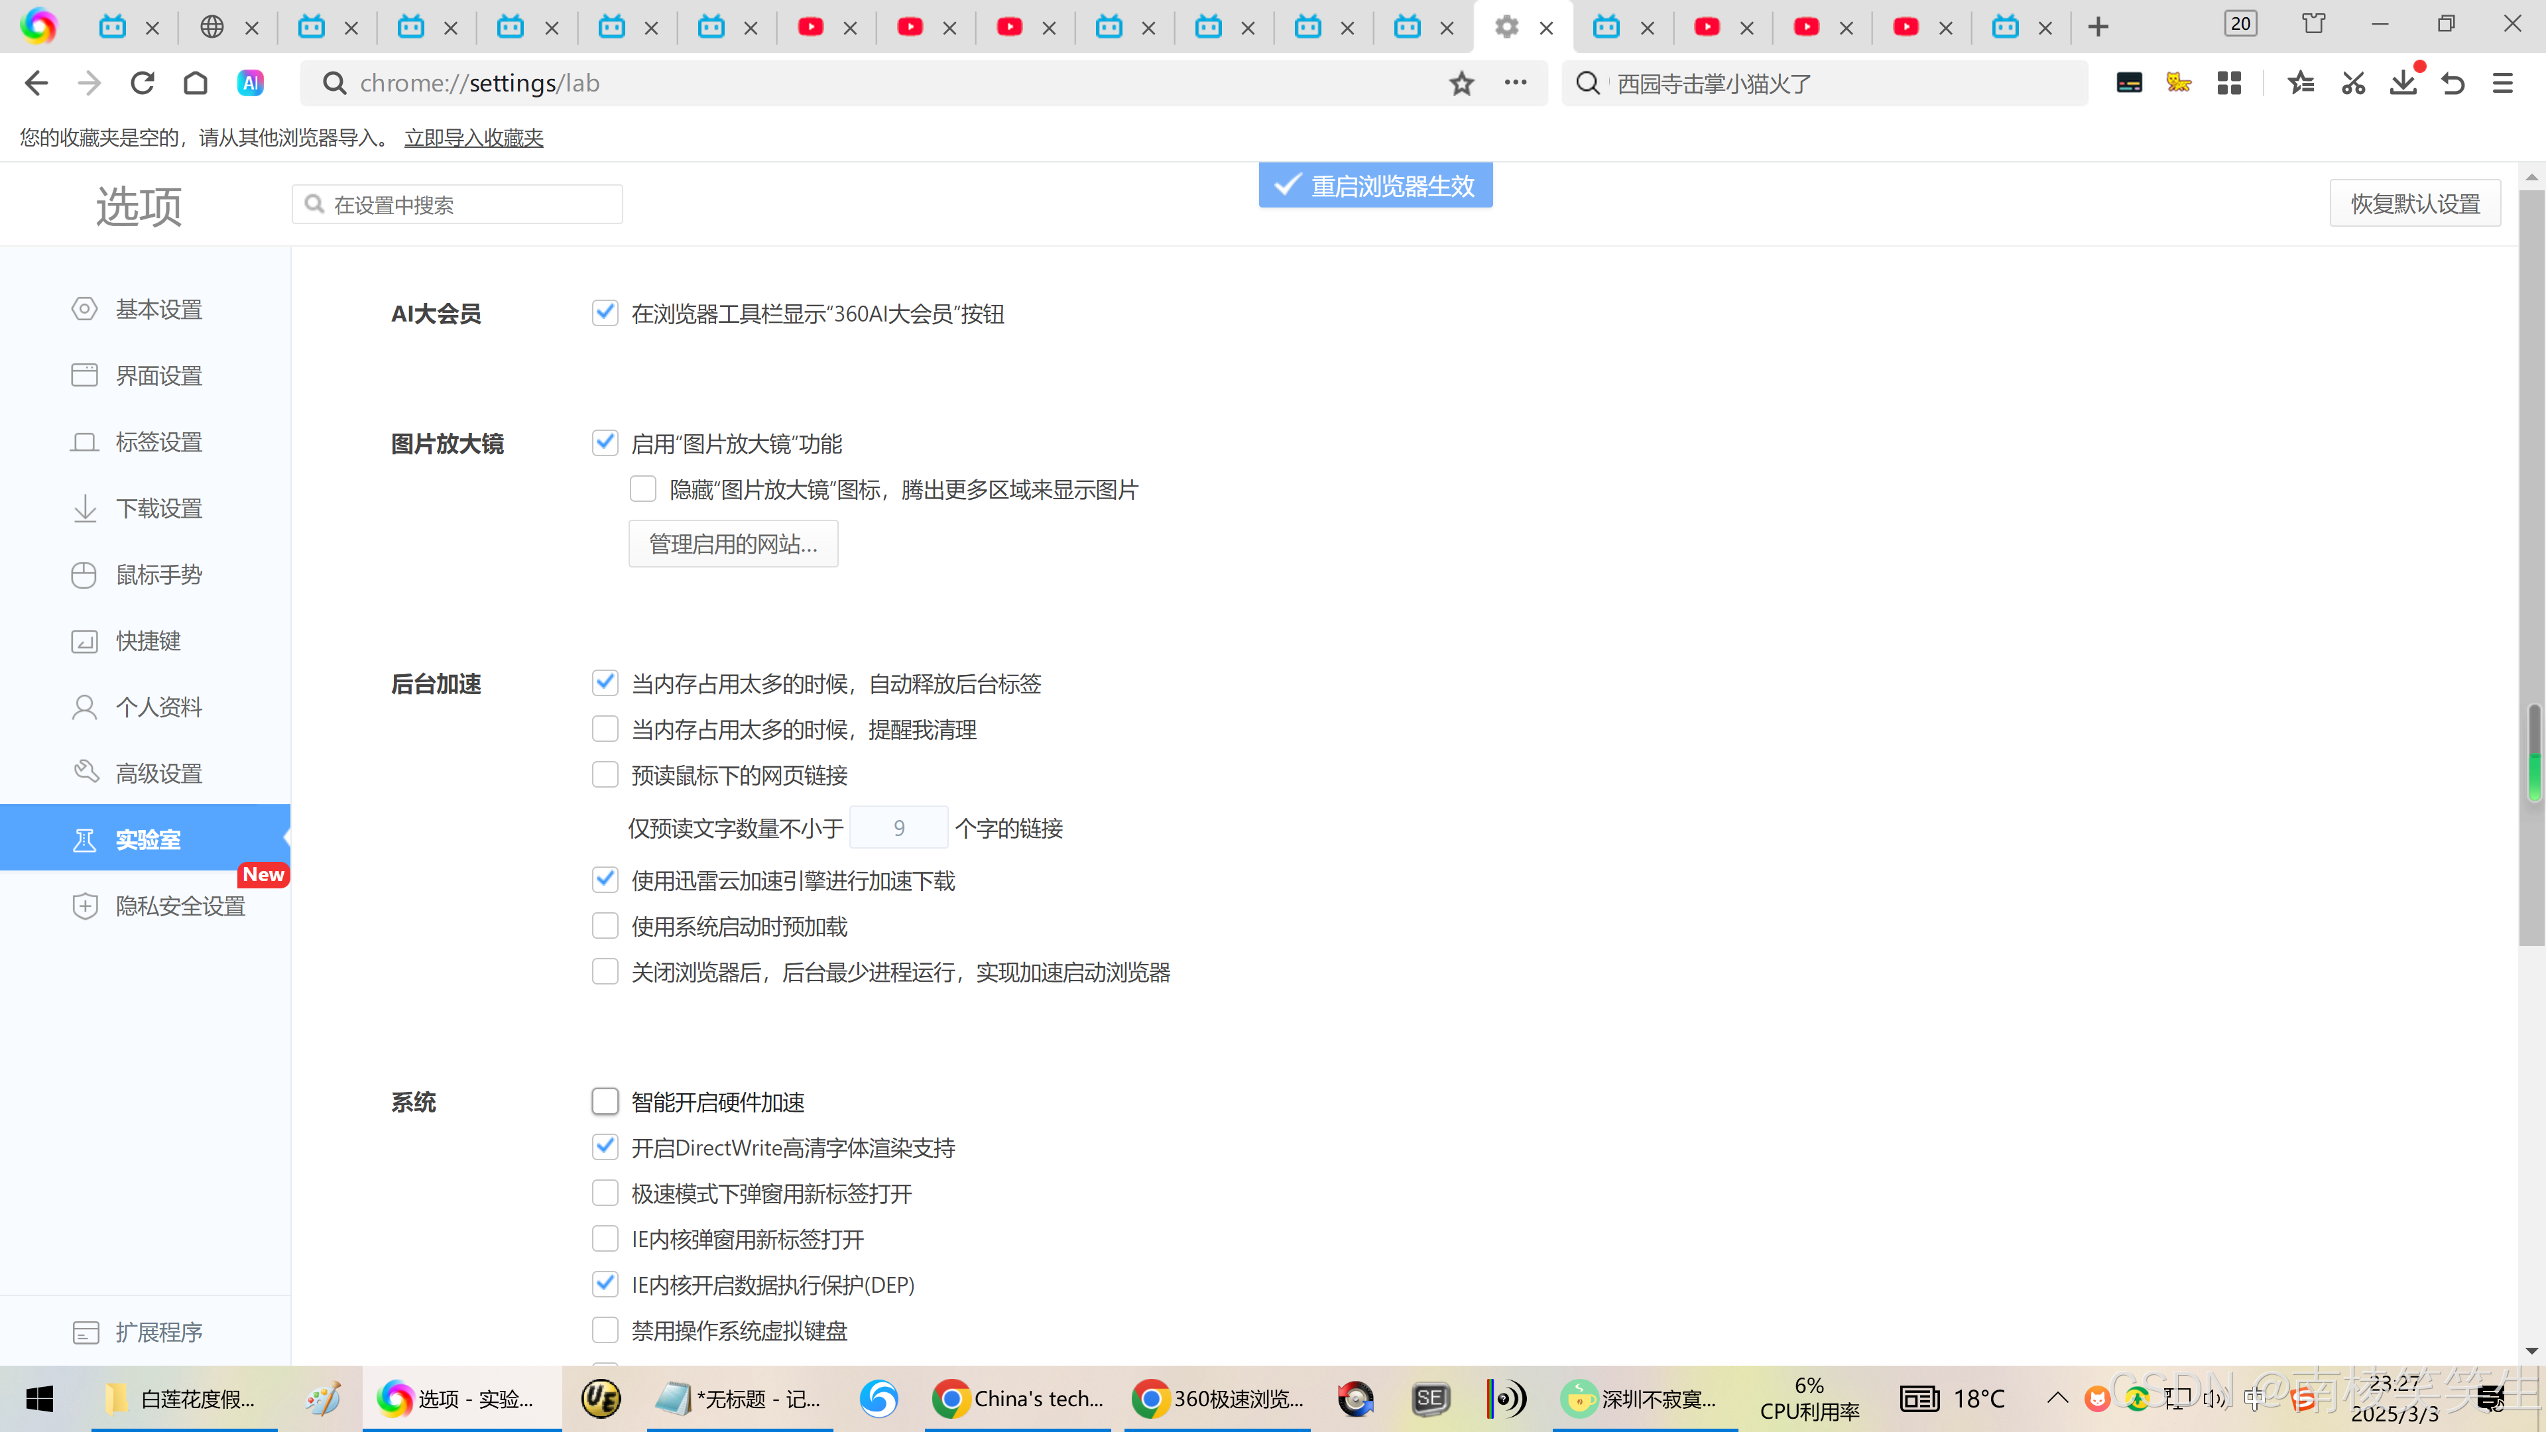Expand hidden system tray icons arrow
Image resolution: width=2546 pixels, height=1432 pixels.
point(2057,1398)
